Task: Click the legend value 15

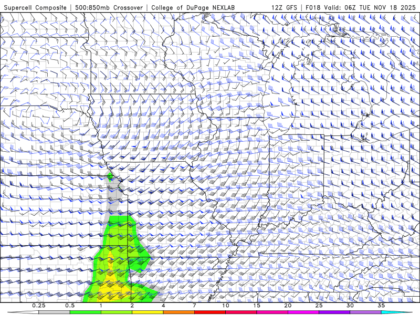Action: pyautogui.click(x=257, y=306)
